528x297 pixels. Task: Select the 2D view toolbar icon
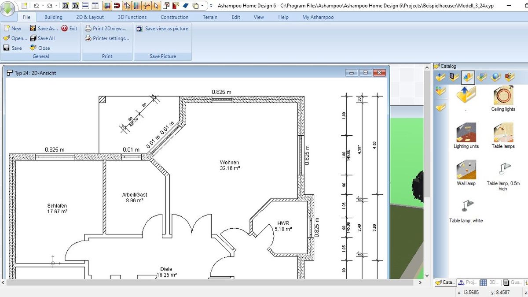pos(66,6)
